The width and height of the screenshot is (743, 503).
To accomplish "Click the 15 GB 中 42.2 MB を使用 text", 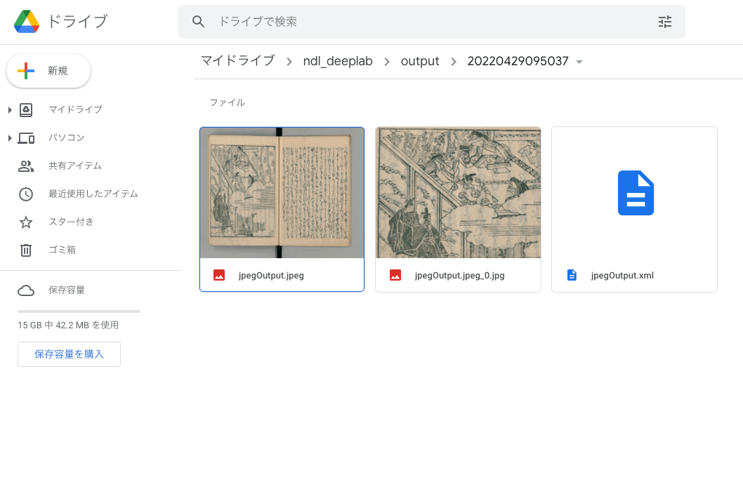I will click(68, 325).
